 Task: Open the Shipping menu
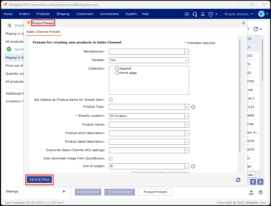(63, 14)
